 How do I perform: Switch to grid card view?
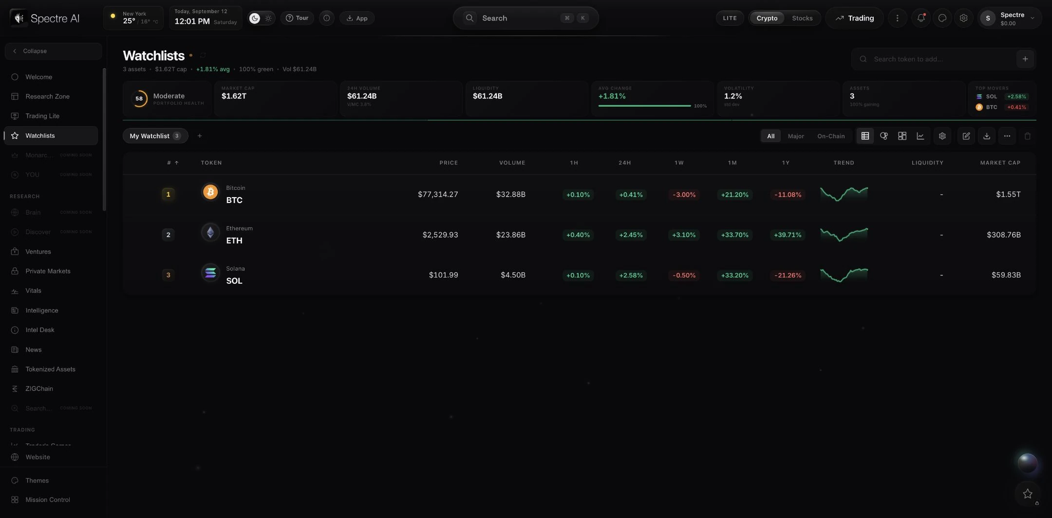(x=902, y=136)
